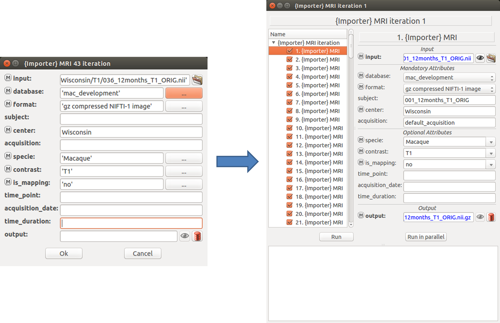Click the red database icon in left output row
The image size is (500, 323).
197,236
